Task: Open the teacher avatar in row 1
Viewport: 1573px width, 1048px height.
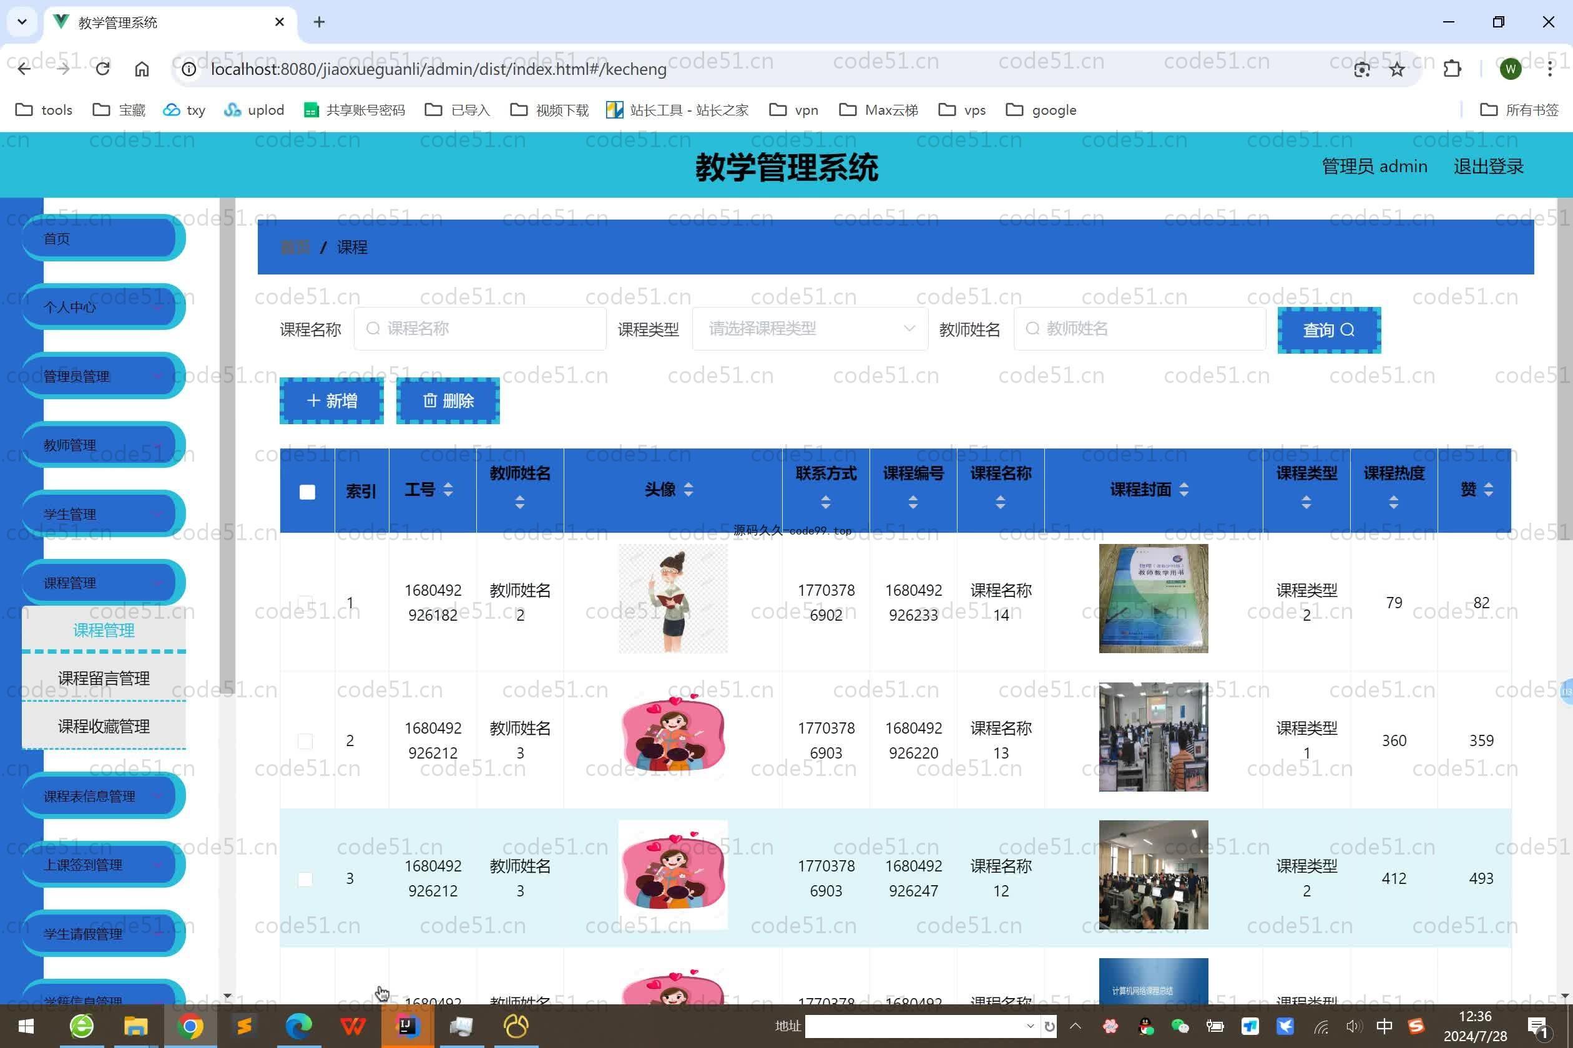Action: (x=673, y=598)
